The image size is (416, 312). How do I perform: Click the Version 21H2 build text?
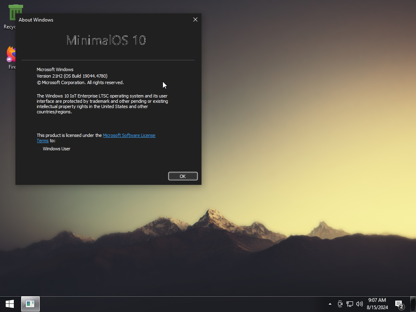(x=72, y=76)
